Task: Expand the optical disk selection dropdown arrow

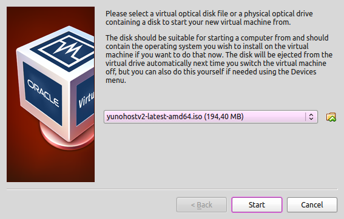Action: coord(311,117)
